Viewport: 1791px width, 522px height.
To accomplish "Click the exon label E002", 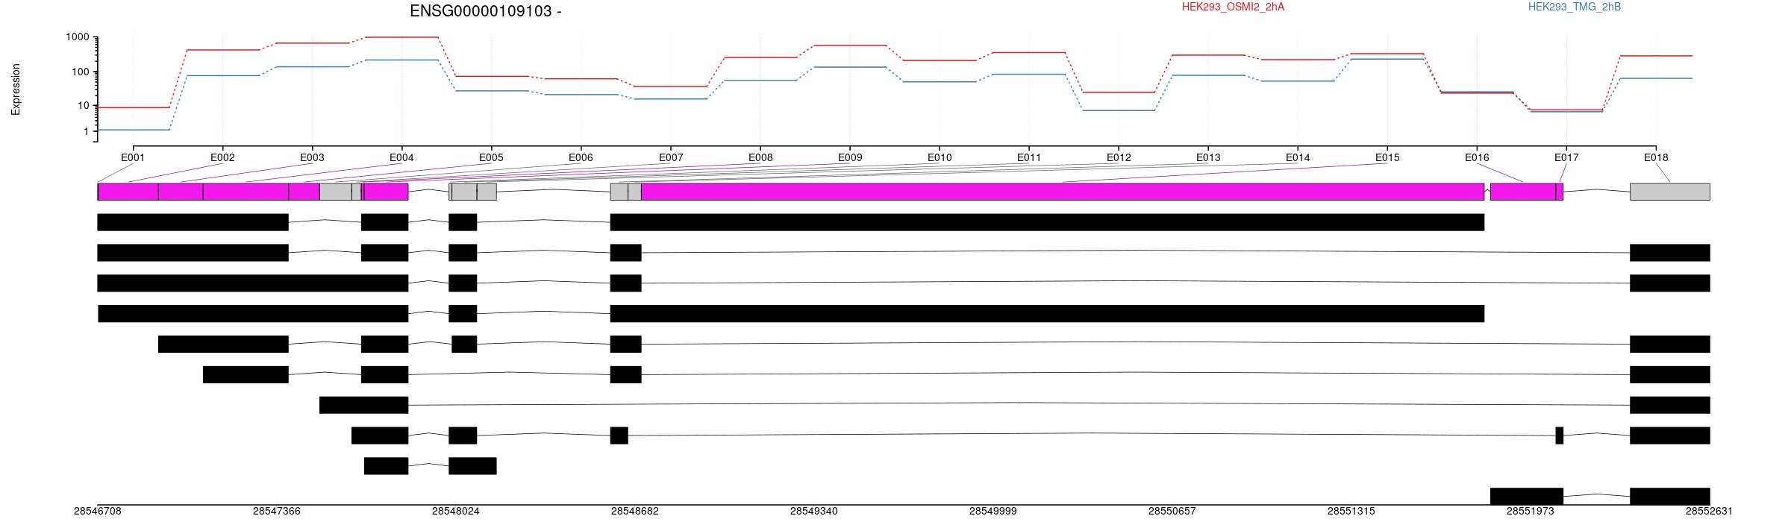I will (222, 157).
